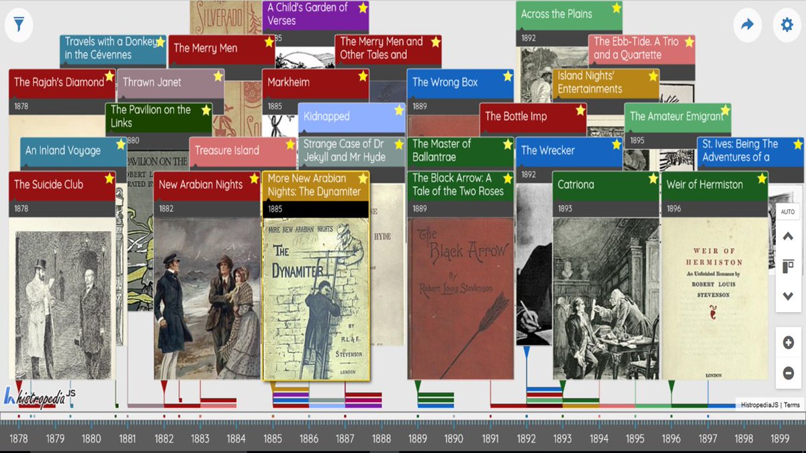Click The Dynamiter book cover image
This screenshot has height=453, width=806.
coord(316,299)
